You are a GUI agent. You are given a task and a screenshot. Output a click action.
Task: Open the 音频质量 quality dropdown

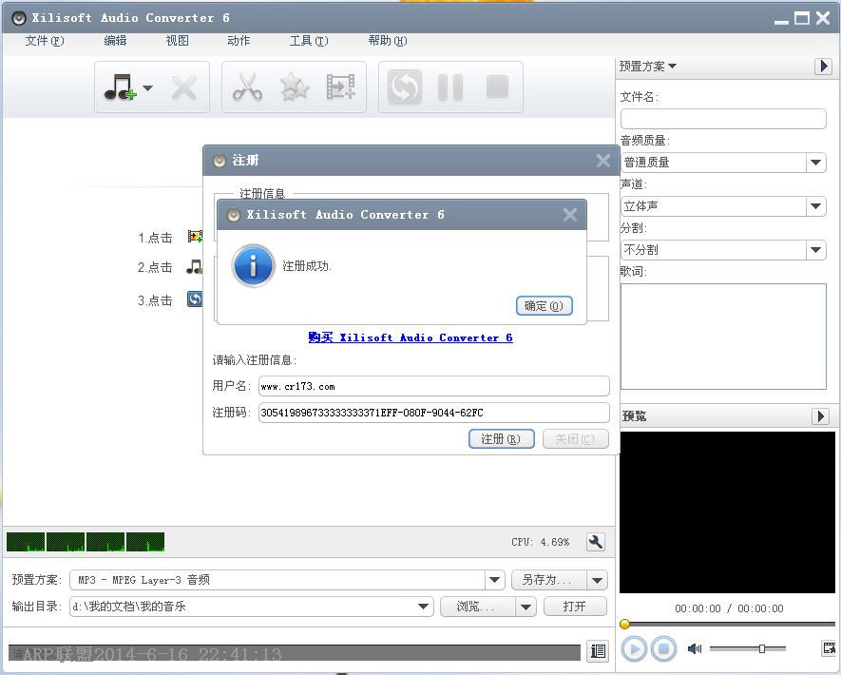coord(816,162)
